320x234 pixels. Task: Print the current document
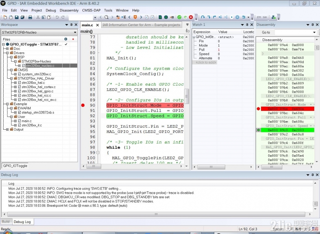(x=30, y=17)
